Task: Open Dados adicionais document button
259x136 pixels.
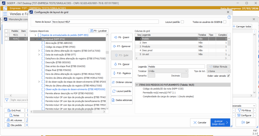Action: pyautogui.click(x=121, y=100)
